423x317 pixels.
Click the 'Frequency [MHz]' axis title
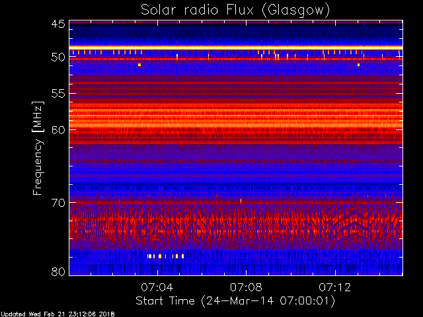click(38, 148)
